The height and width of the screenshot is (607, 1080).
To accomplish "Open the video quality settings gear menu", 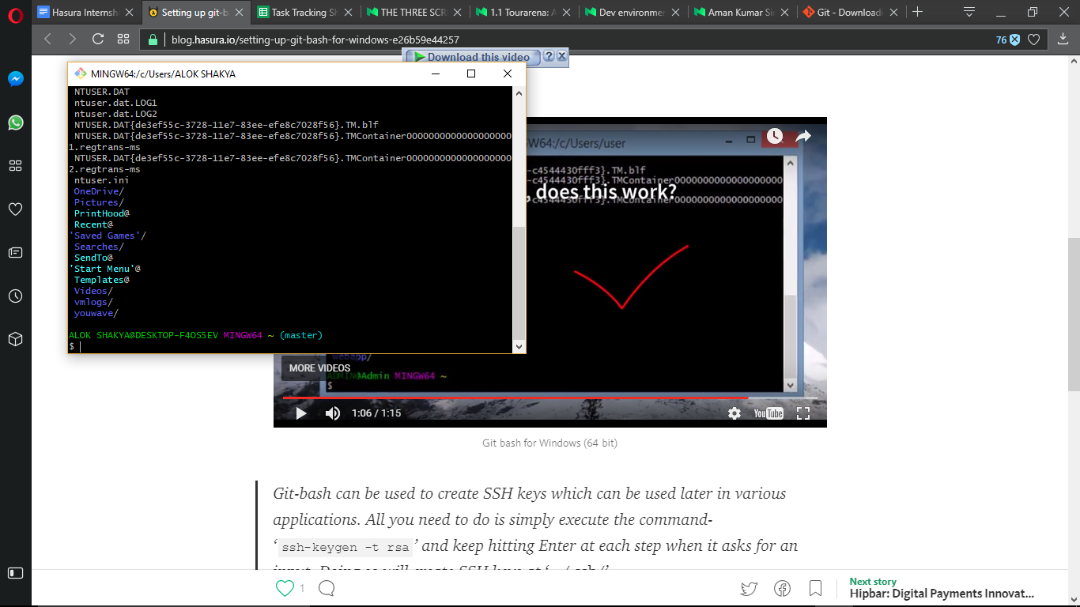I will 734,413.
